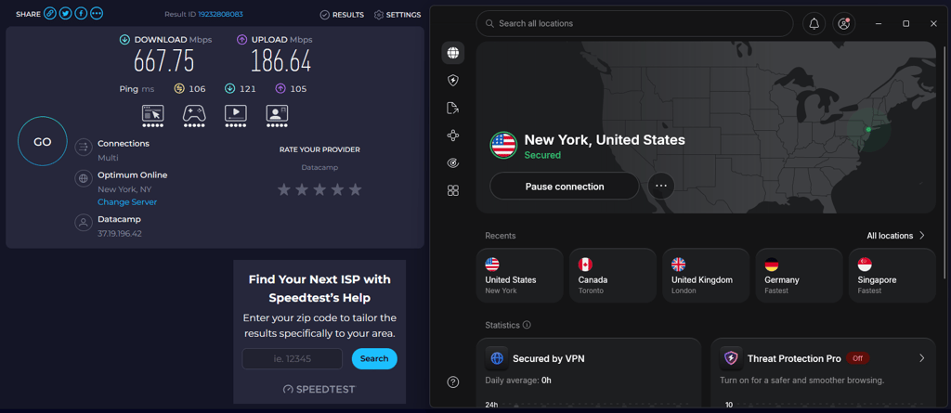Select United States New York recent
This screenshot has height=413, width=951.
(520, 276)
